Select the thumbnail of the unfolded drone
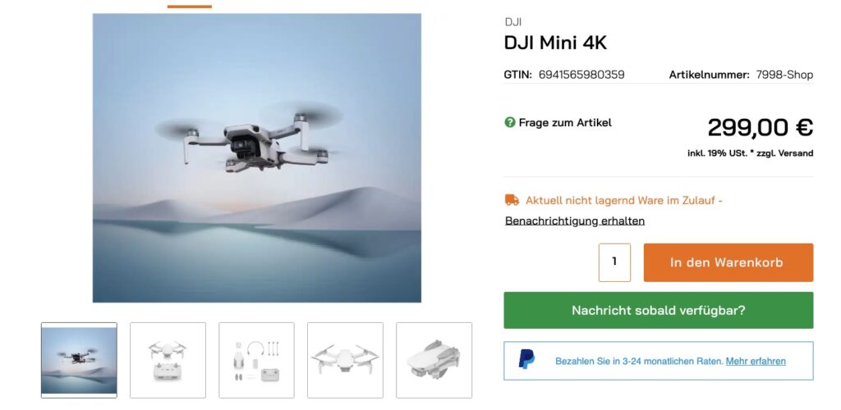Image resolution: width=841 pixels, height=410 pixels. coord(346,360)
